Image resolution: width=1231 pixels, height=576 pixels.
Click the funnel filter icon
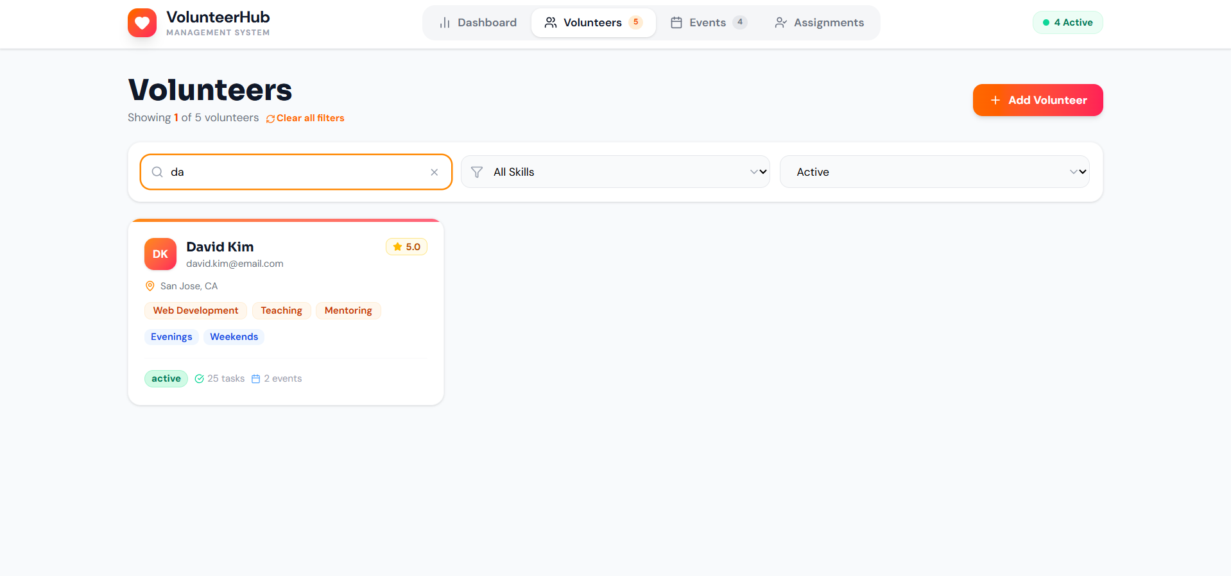(x=477, y=172)
